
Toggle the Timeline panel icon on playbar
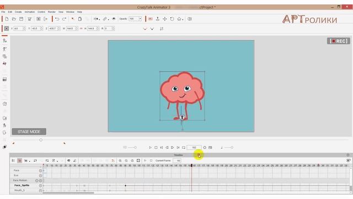click(210, 148)
